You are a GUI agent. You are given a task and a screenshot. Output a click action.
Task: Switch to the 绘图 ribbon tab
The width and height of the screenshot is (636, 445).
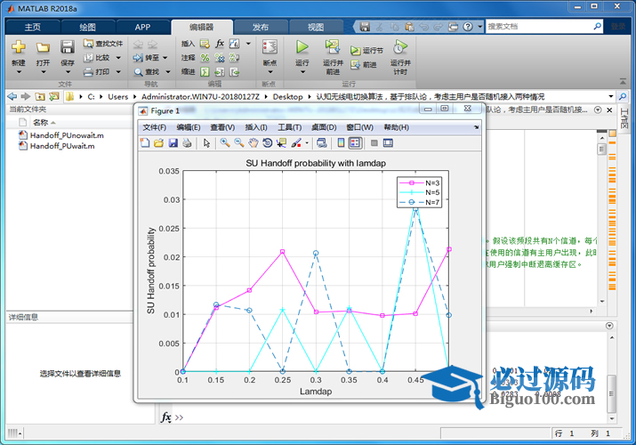point(88,27)
